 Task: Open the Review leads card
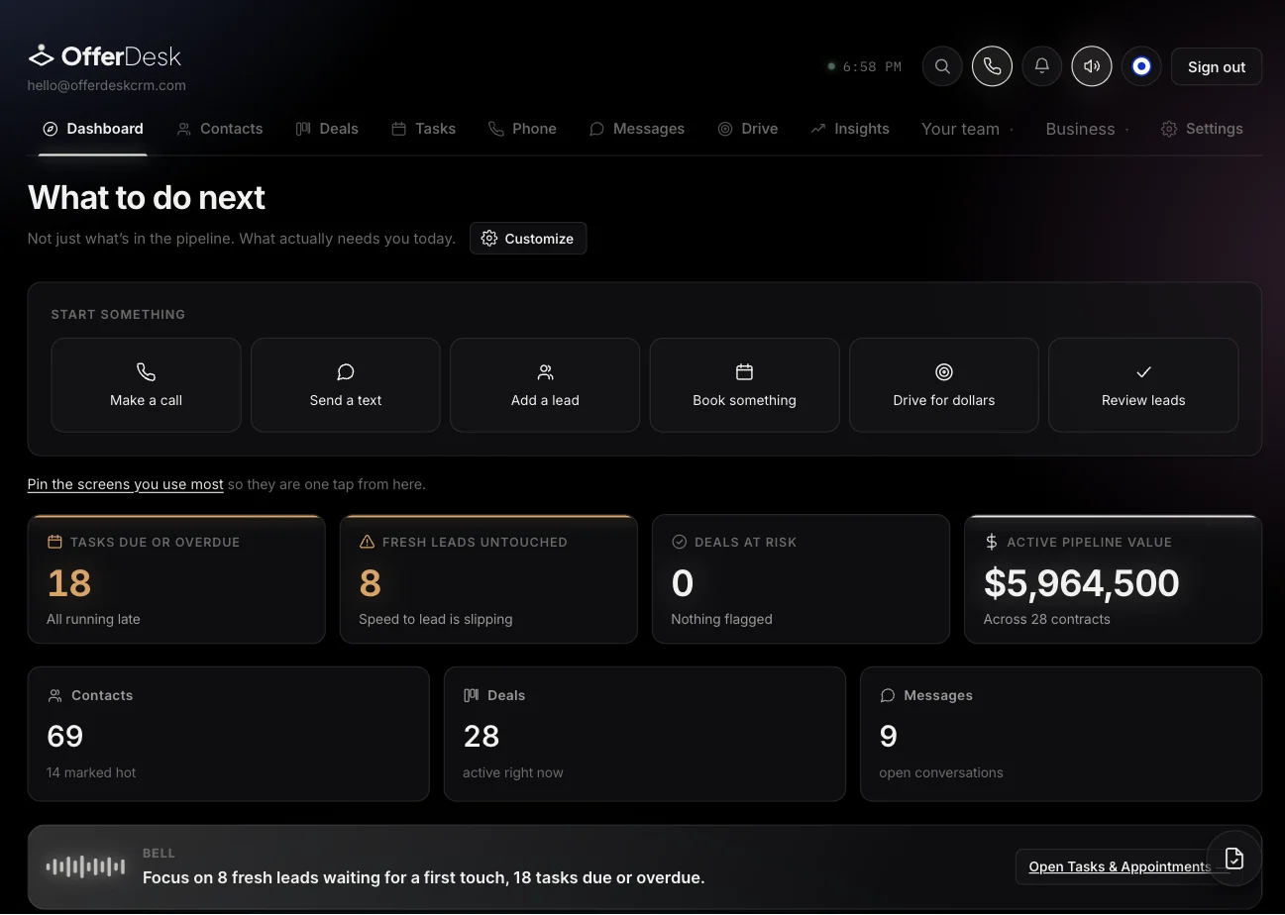click(1143, 385)
